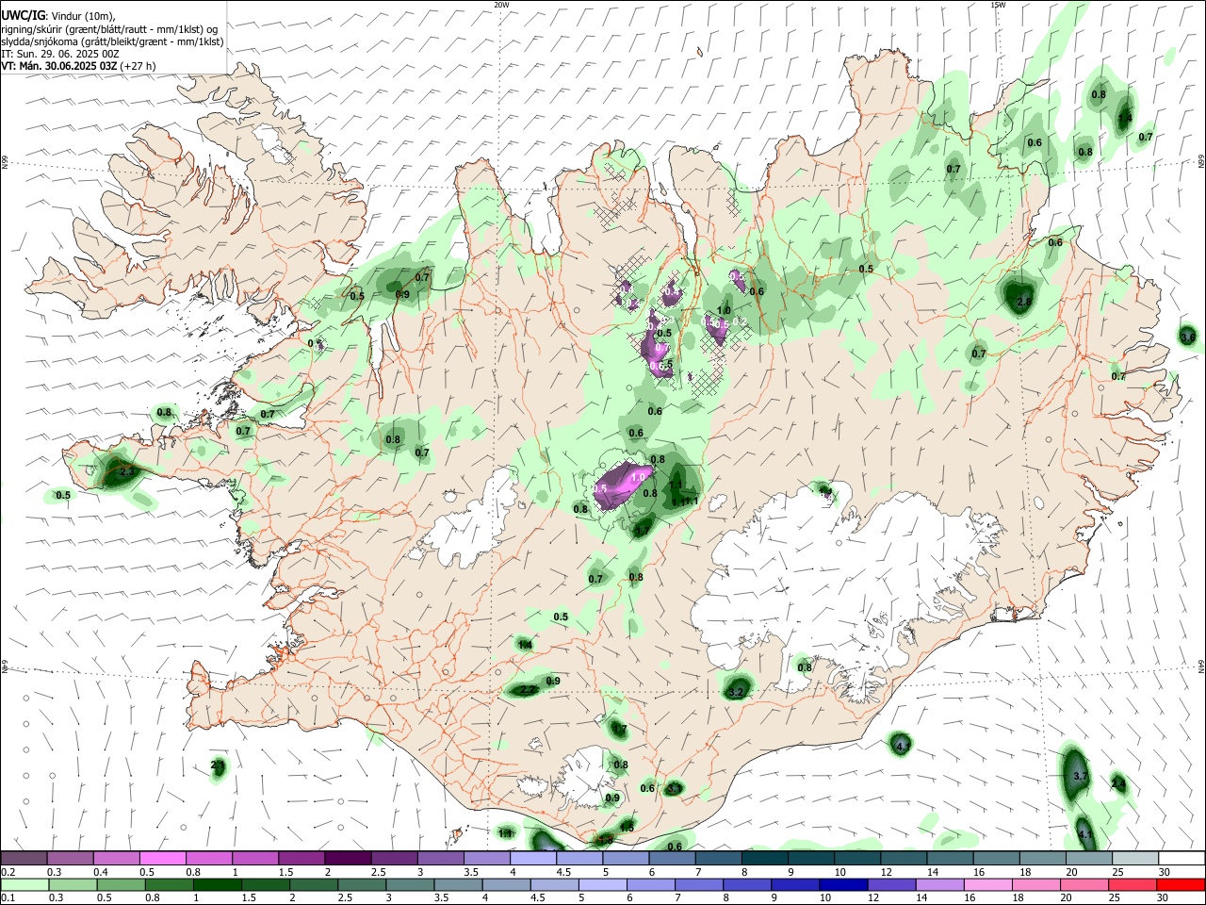1206x905 pixels.
Task: Click the 2.8 precipitation value in the northeast
Action: click(x=1025, y=302)
